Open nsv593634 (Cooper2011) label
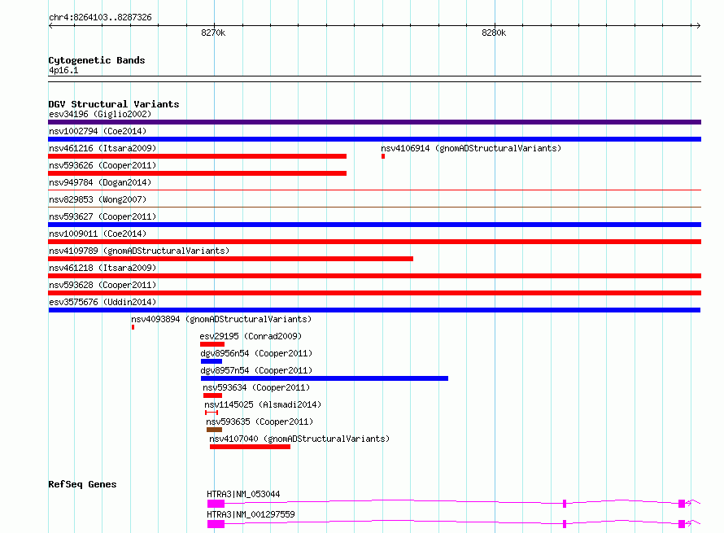 coord(256,387)
